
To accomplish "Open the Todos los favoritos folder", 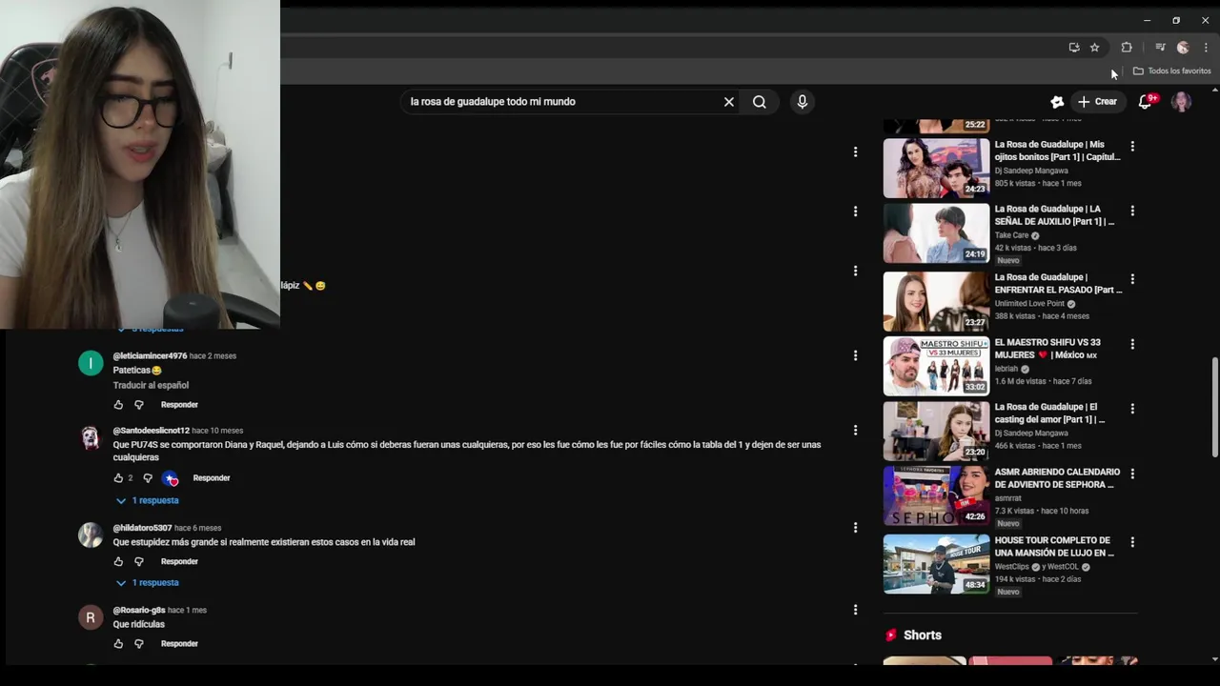I will tap(1171, 71).
